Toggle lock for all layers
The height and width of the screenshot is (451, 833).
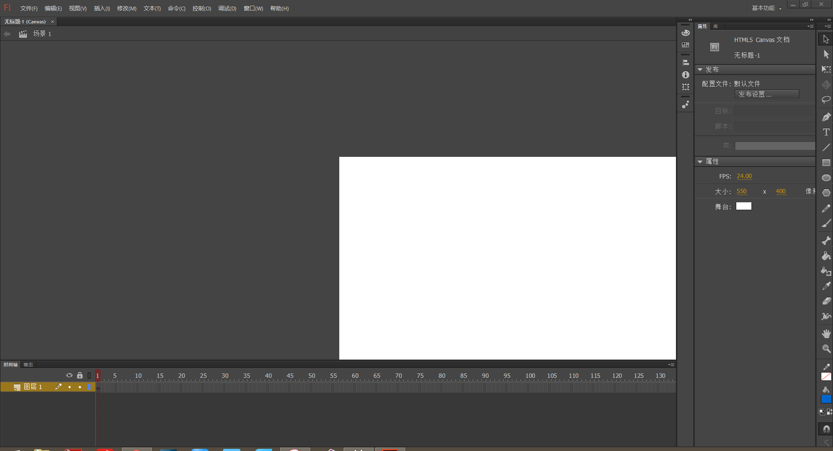click(x=80, y=375)
